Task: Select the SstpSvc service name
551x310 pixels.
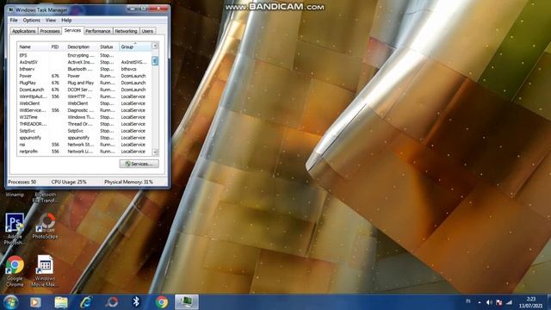Action: coord(27,131)
